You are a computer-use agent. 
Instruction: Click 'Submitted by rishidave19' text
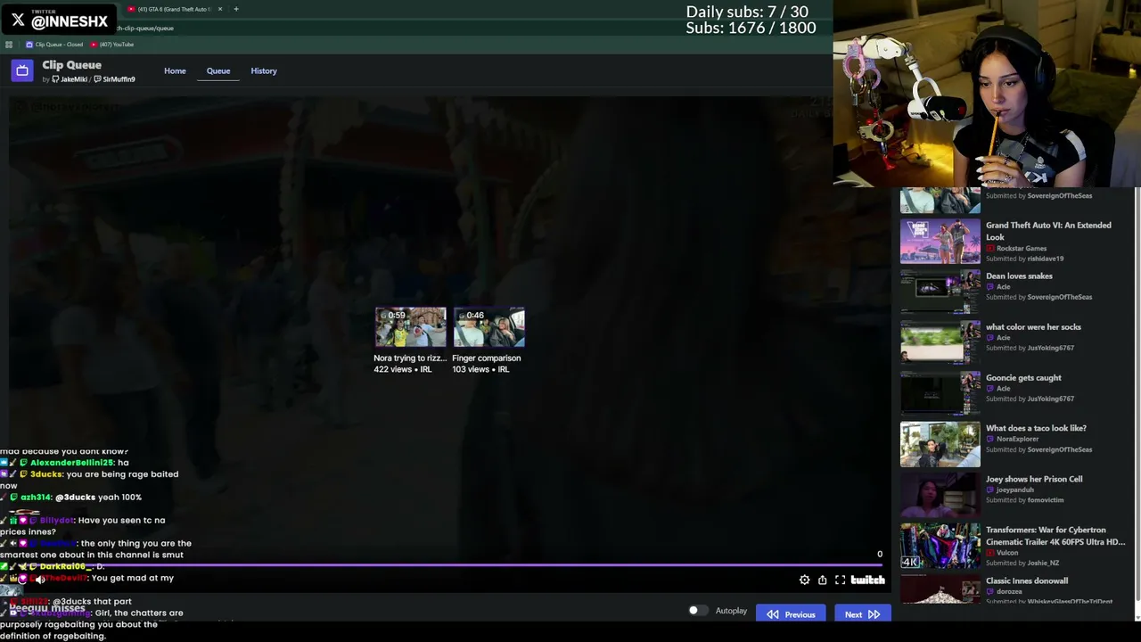point(1024,259)
